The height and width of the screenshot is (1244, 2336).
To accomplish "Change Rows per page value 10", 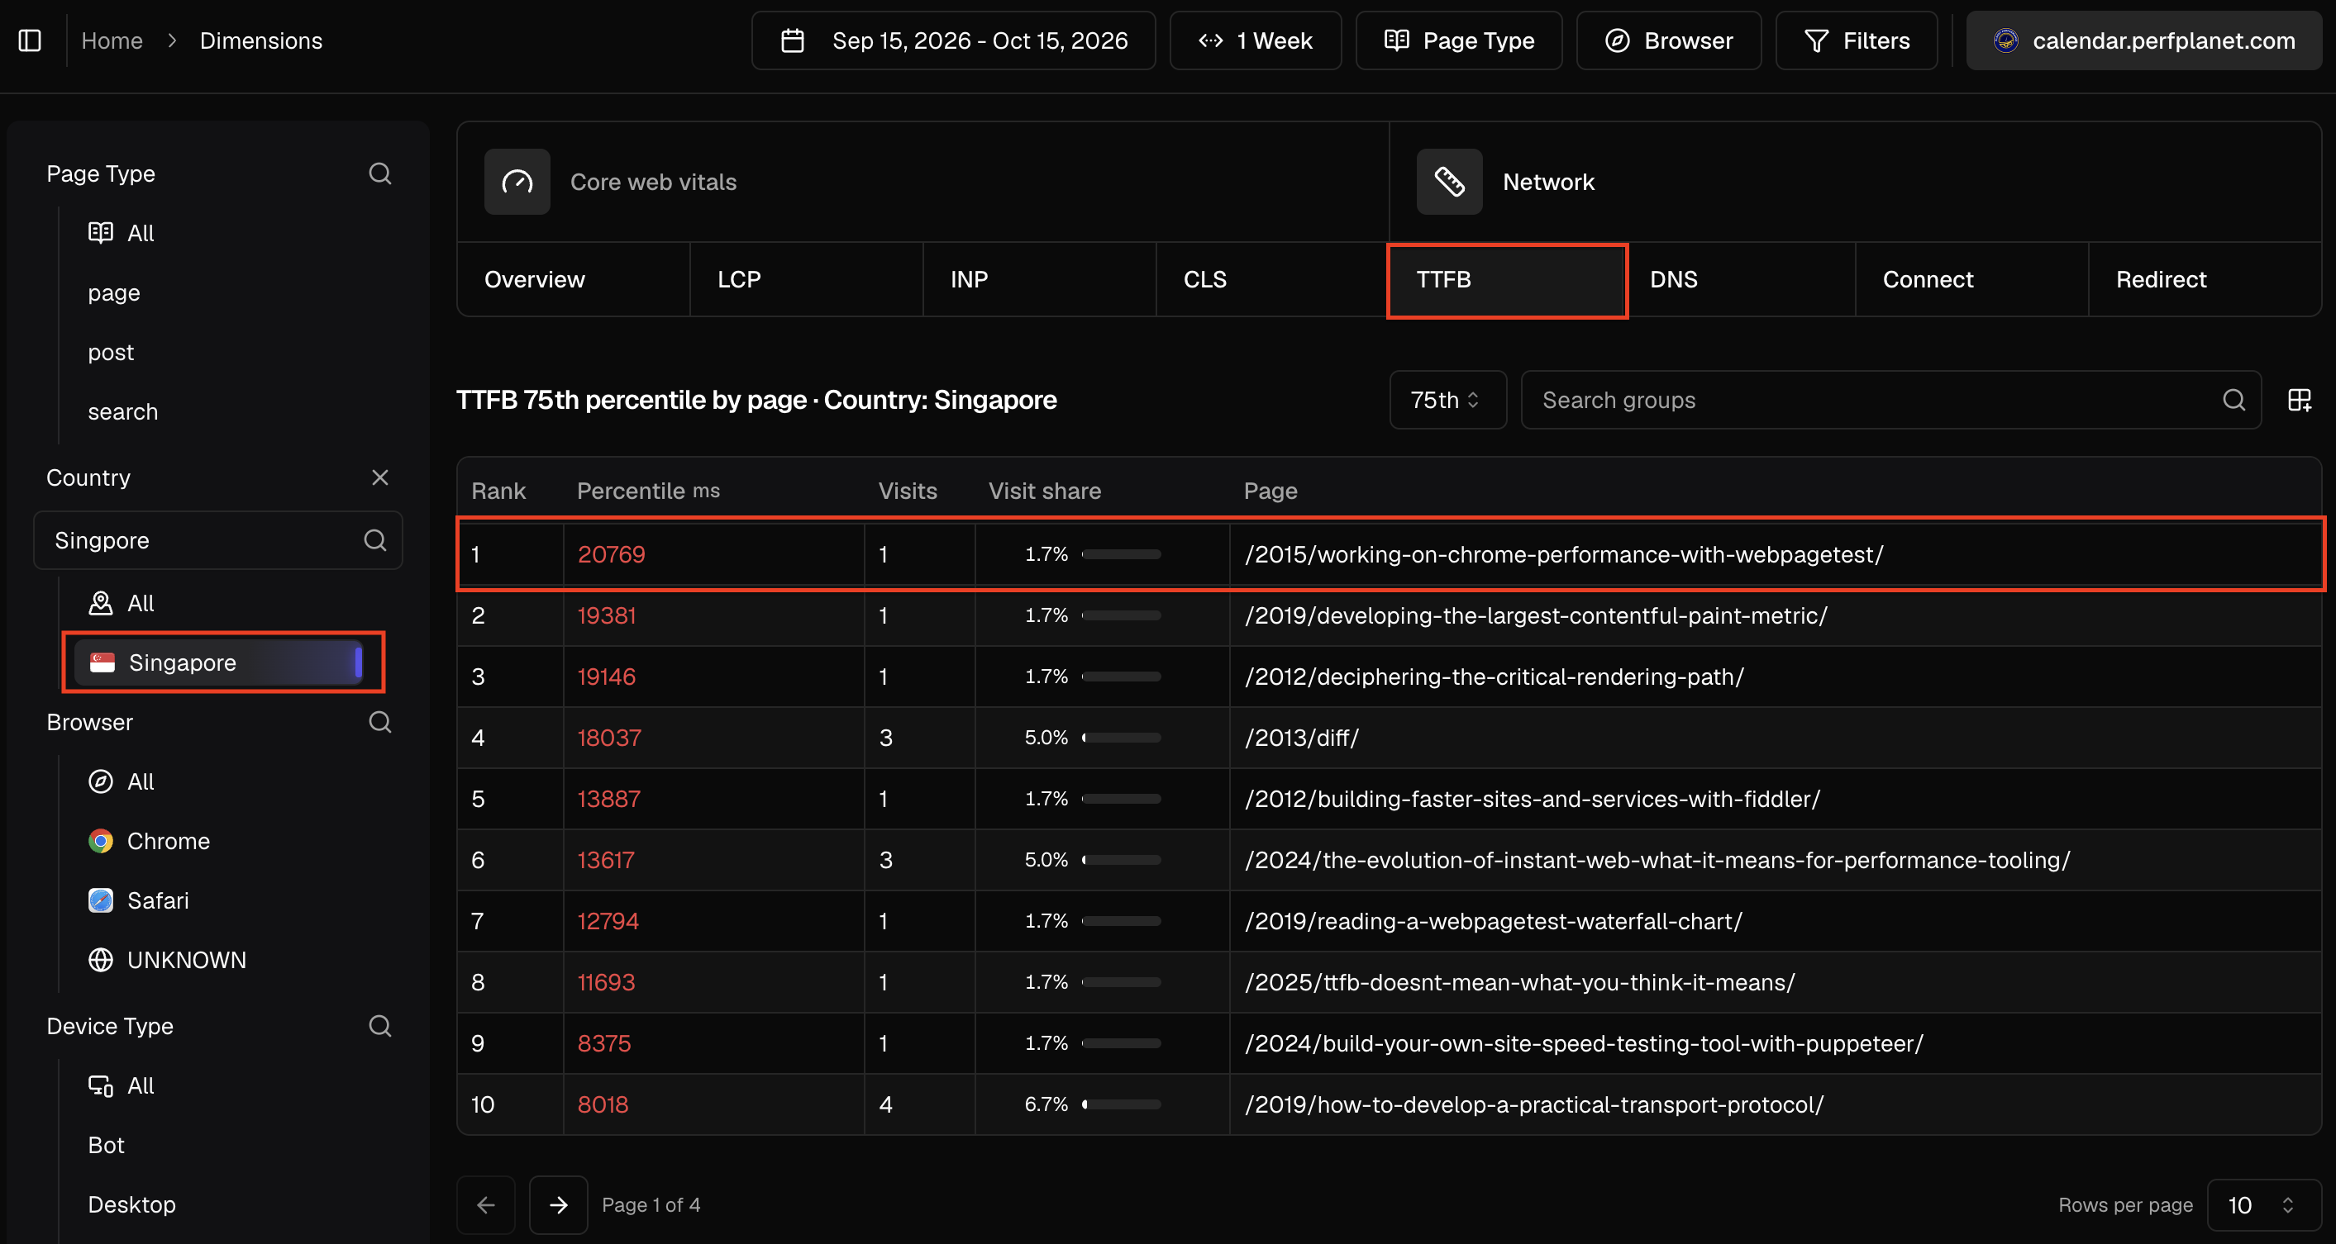I will (2263, 1205).
